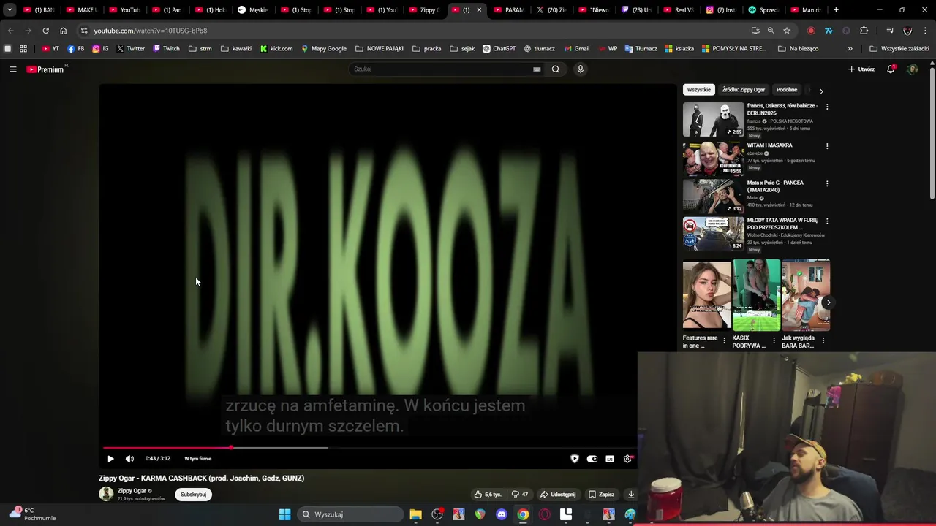936x526 pixels.
Task: Like the video with thumbs up
Action: (488, 495)
